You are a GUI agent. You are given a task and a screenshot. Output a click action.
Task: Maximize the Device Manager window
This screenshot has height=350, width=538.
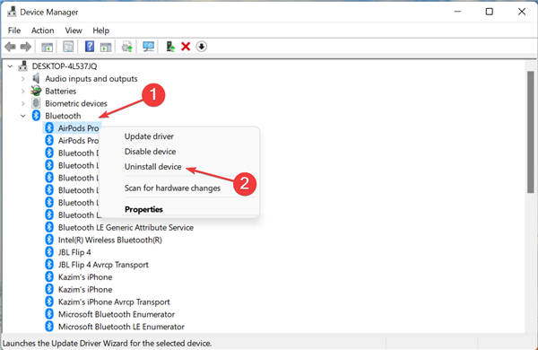pyautogui.click(x=490, y=12)
